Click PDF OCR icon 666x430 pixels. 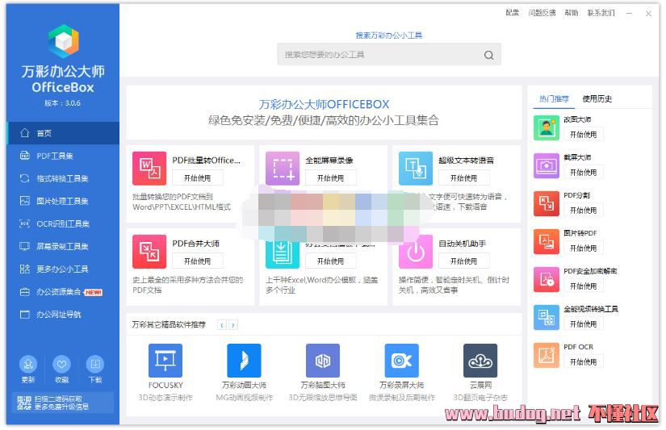coord(547,355)
